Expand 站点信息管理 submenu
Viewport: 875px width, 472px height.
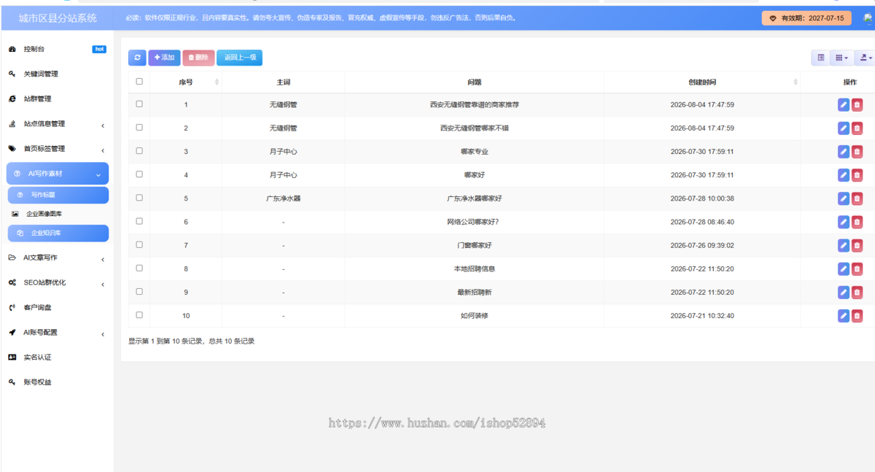pos(57,124)
